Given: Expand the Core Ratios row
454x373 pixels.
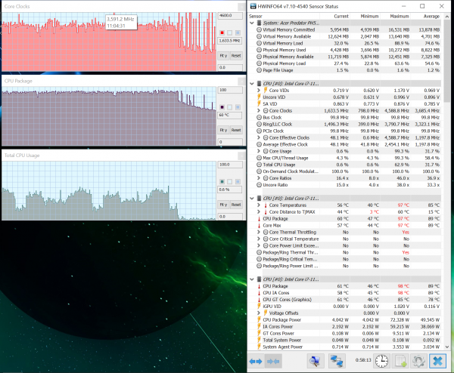Looking at the screenshot, I should (259, 178).
